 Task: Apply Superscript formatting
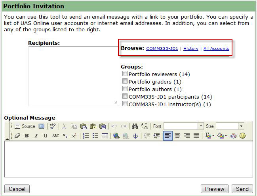(74, 136)
